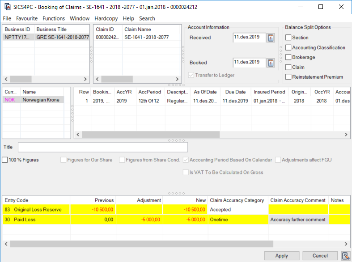Enable the Section balance split option
The image size is (352, 262).
coord(288,38)
